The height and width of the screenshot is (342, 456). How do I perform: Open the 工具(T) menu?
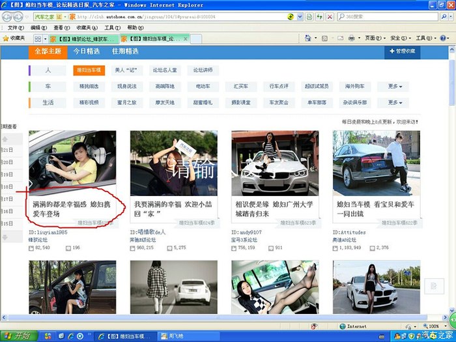(x=113, y=28)
